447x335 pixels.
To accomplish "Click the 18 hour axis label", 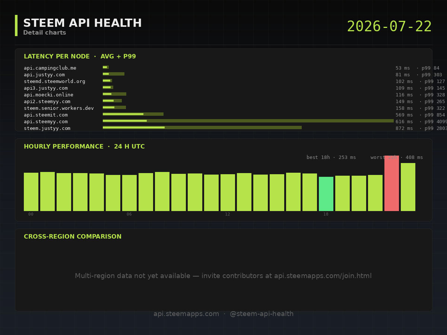I will point(326,214).
